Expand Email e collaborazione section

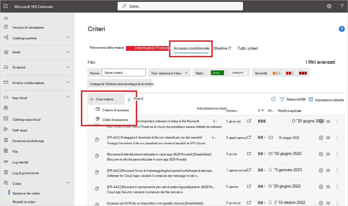tap(68, 83)
